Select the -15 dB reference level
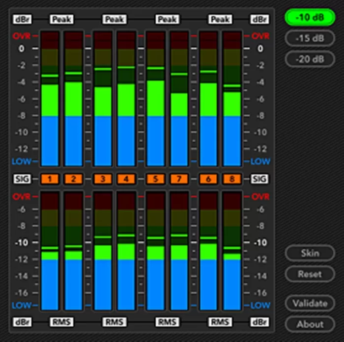Image resolution: width=344 pixels, height=342 pixels. tap(310, 38)
